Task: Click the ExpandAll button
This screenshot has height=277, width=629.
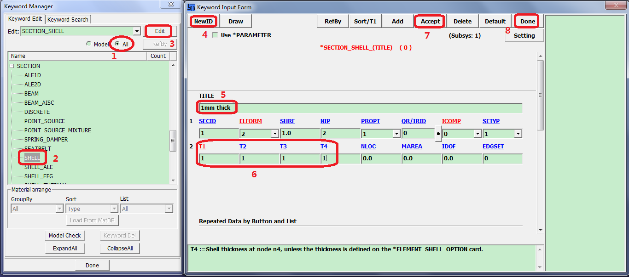Action: tap(65, 248)
